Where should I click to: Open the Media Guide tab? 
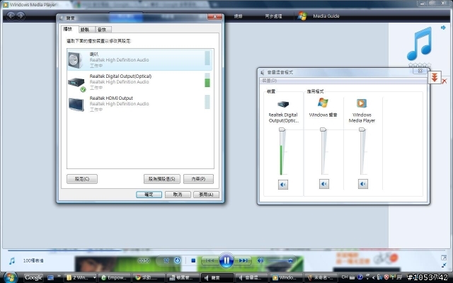click(326, 16)
